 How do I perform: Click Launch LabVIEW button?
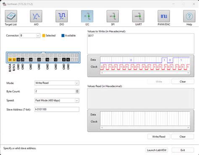tap(157, 150)
